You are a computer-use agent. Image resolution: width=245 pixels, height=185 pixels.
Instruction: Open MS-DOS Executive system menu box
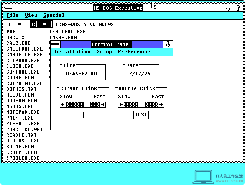coord(8,8)
